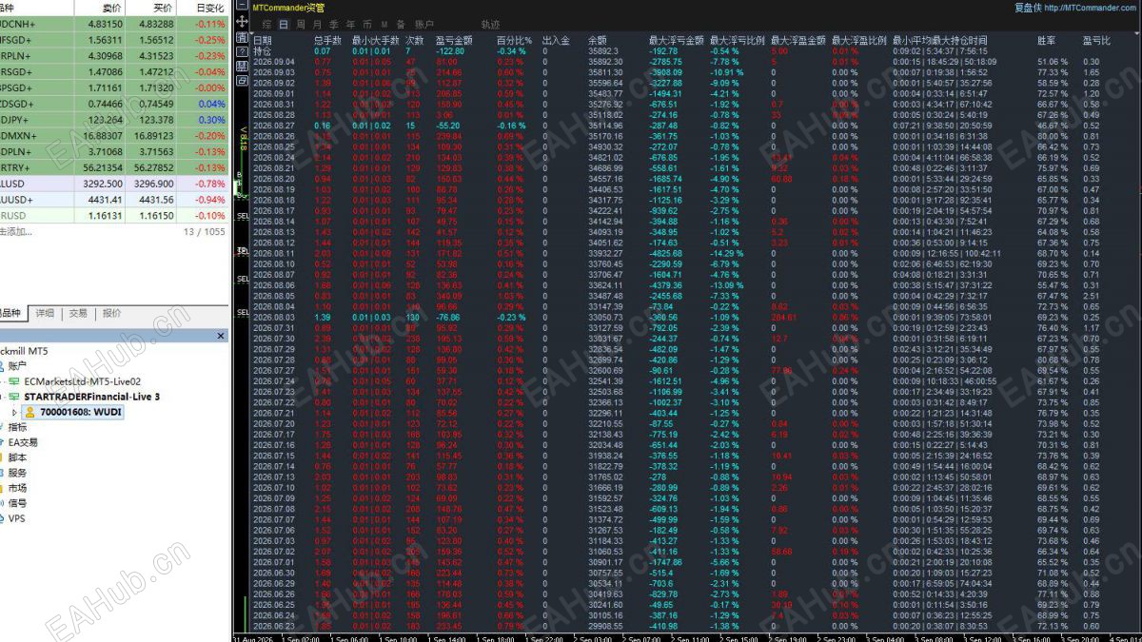This screenshot has height=642, width=1142.
Task: Select the 日 daily period tab
Action: click(284, 24)
